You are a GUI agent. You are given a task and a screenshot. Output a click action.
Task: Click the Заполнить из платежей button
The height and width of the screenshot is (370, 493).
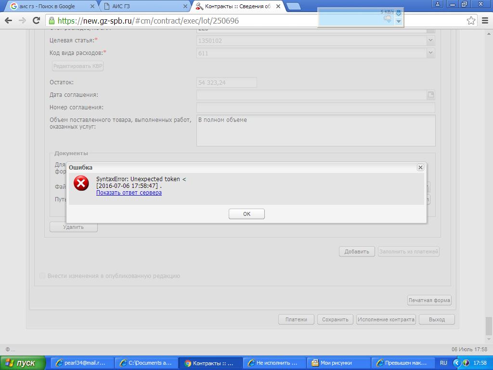click(x=408, y=251)
